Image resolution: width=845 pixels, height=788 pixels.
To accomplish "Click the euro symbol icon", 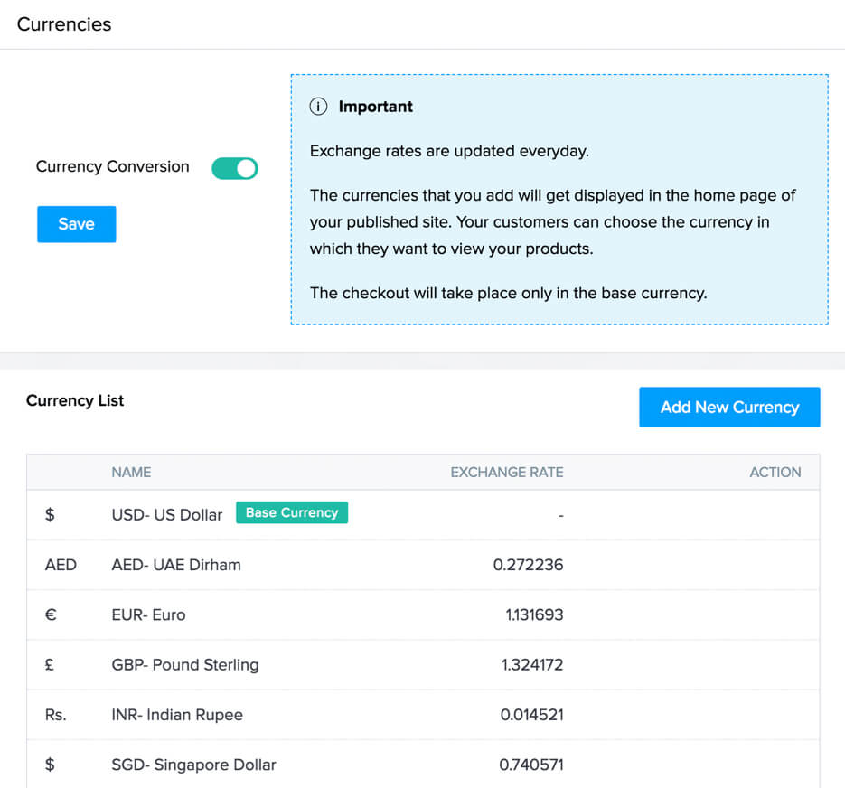I will 51,614.
